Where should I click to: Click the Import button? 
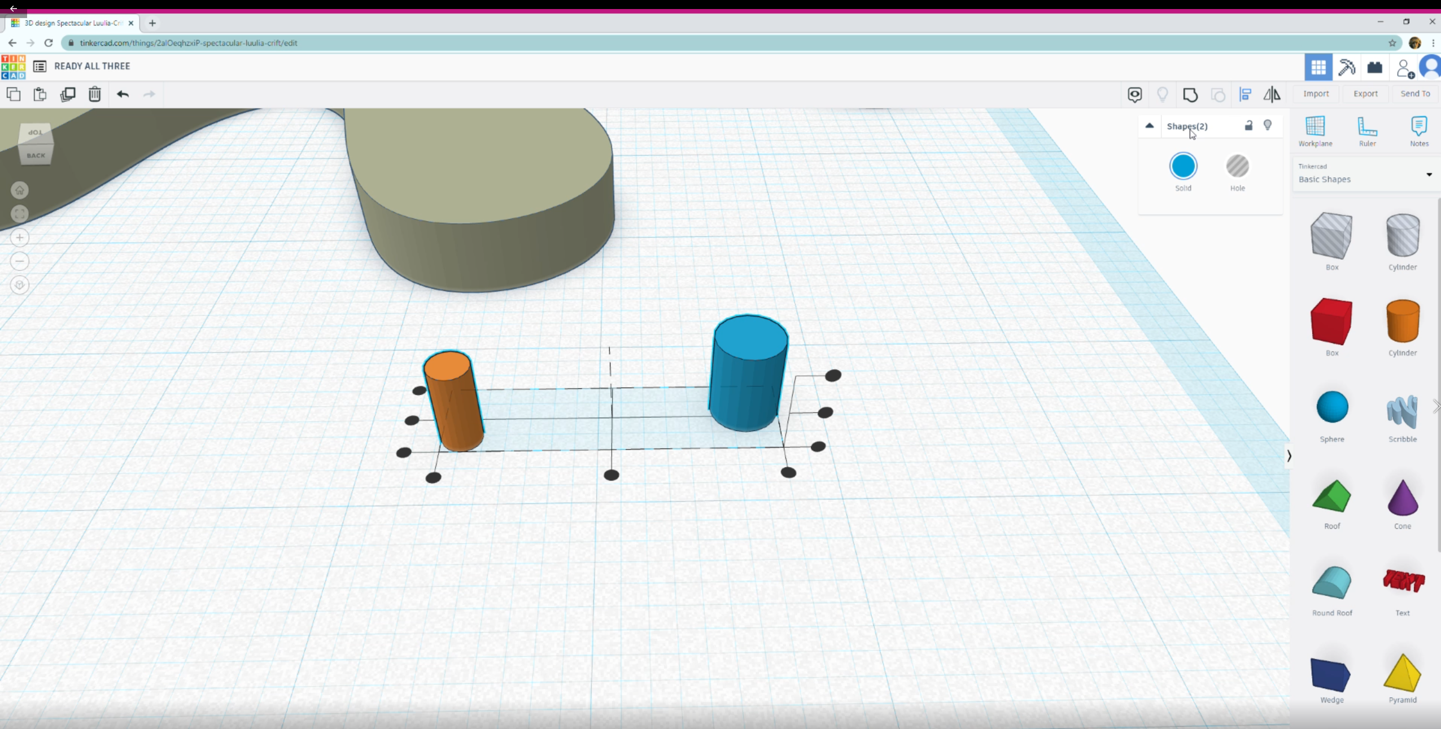click(1316, 94)
